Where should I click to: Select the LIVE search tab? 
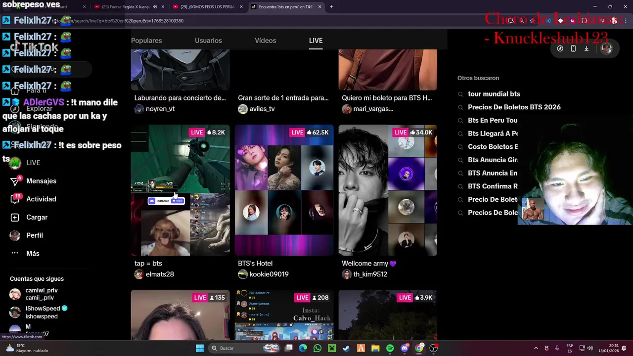click(x=316, y=41)
